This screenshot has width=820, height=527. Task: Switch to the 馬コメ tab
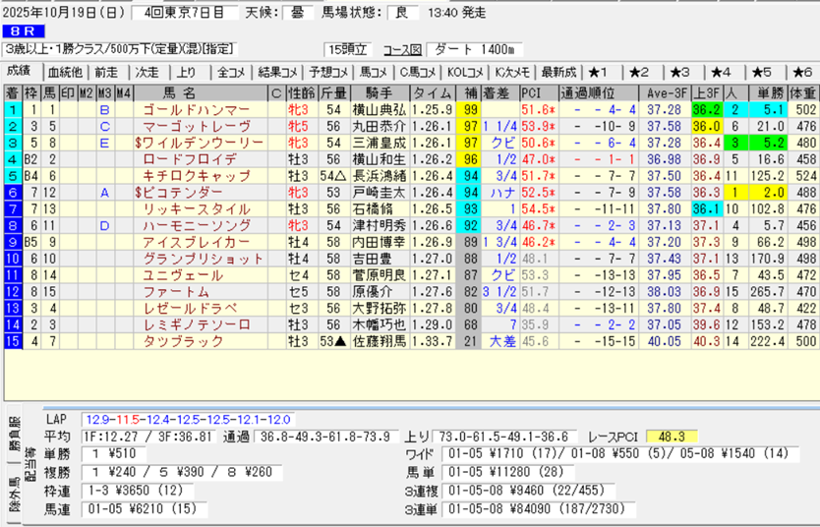[x=374, y=72]
